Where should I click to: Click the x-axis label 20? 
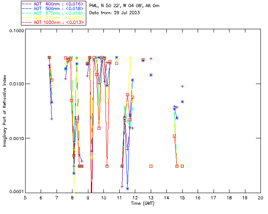(x=260, y=198)
